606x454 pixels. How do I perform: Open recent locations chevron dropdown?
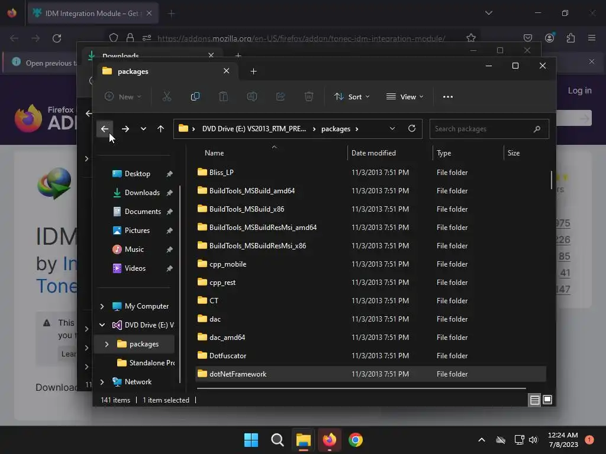[143, 129]
